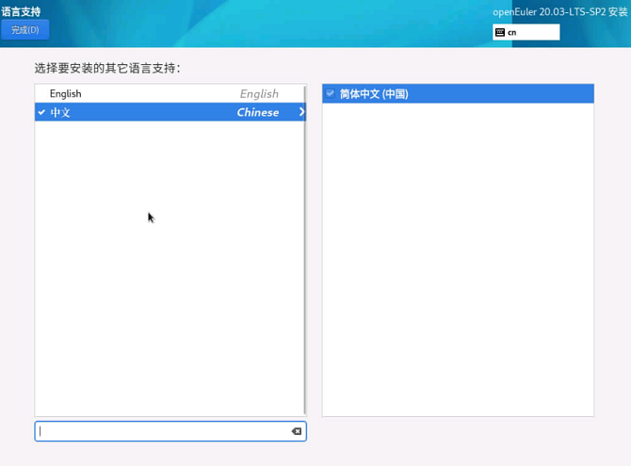Viewport: 631px width, 466px height.
Task: Click the 选择要安装的其它语言支持 instruction text
Action: coord(107,69)
